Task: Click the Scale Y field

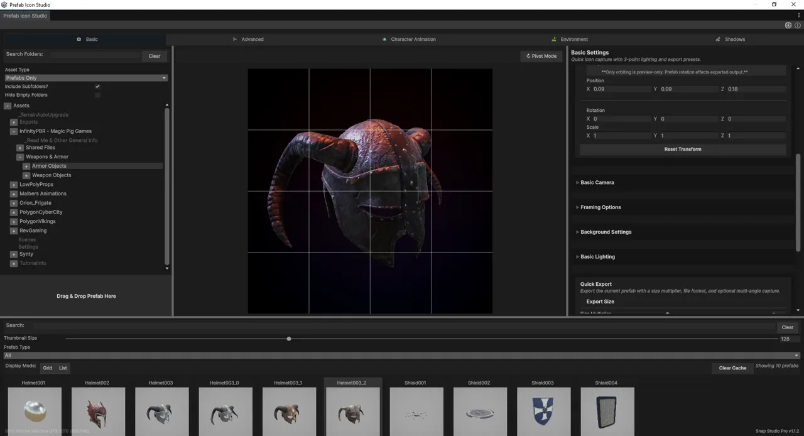Action: pyautogui.click(x=689, y=136)
